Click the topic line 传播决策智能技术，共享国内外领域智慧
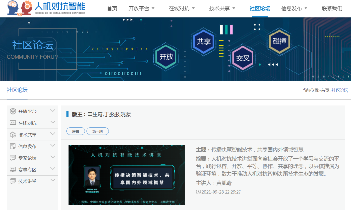 [x=250, y=150]
